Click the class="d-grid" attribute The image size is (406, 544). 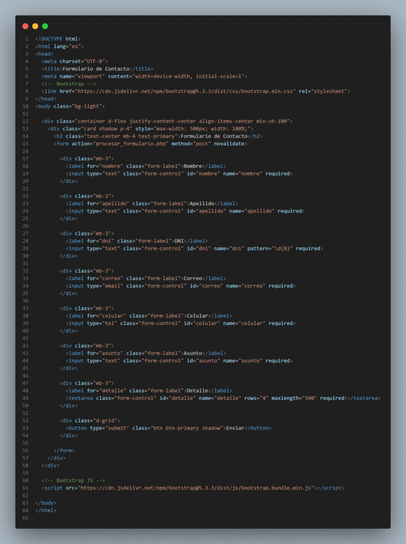tap(96, 421)
